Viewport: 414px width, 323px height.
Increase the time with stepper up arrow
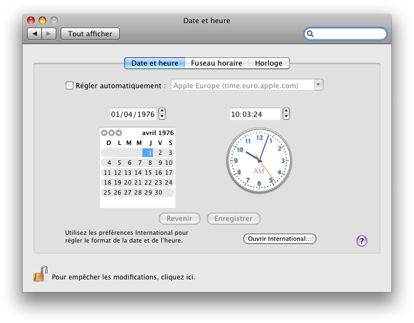[x=286, y=111]
